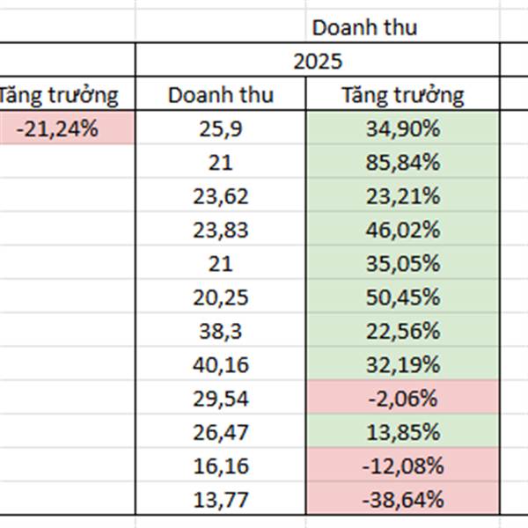Select the revenue cell 26,47

click(x=221, y=431)
